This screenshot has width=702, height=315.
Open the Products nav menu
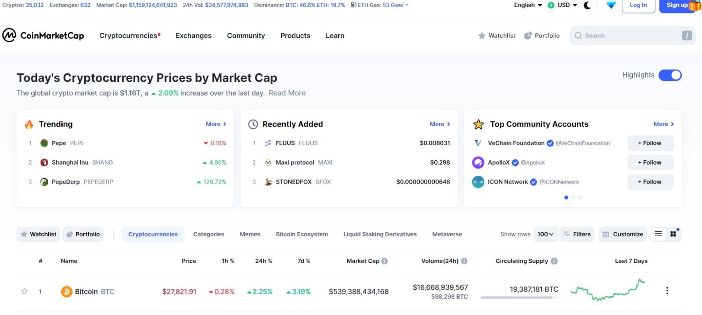pos(295,36)
